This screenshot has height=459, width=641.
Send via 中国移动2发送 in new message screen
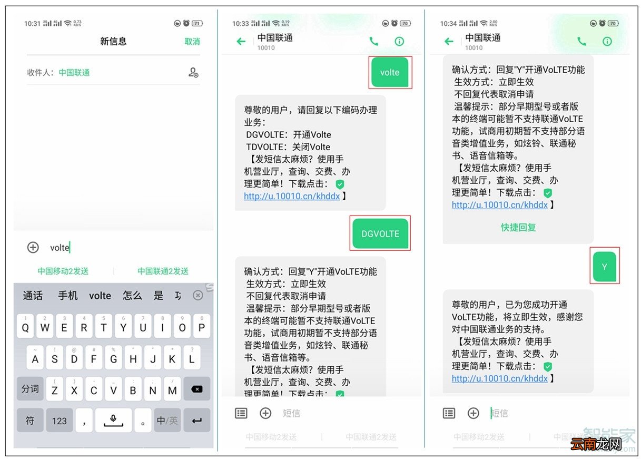[63, 271]
